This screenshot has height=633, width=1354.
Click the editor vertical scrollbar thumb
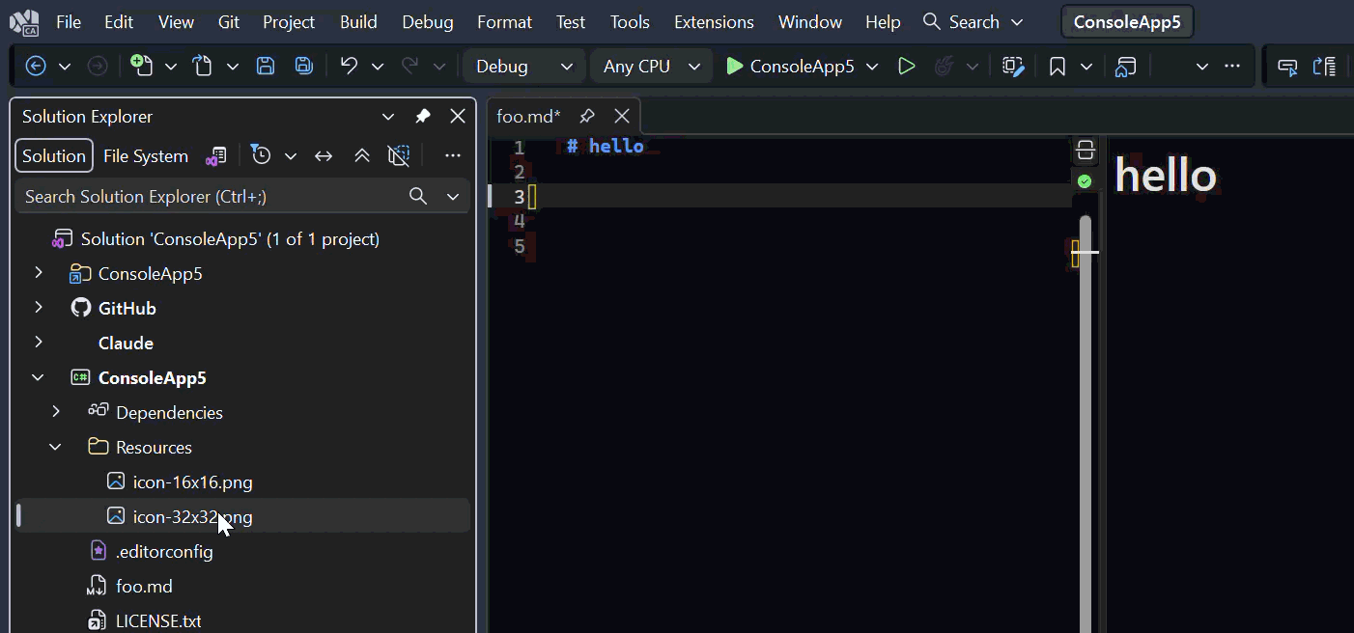coord(1086,425)
